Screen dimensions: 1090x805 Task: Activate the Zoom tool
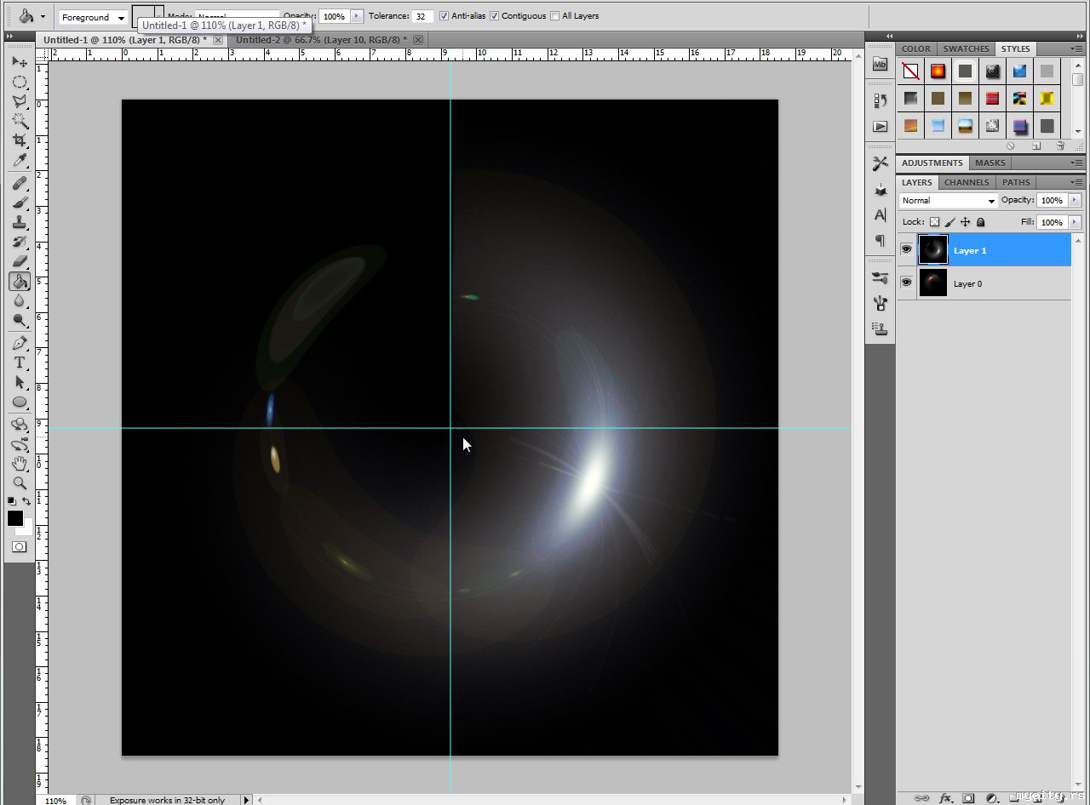pyautogui.click(x=19, y=483)
